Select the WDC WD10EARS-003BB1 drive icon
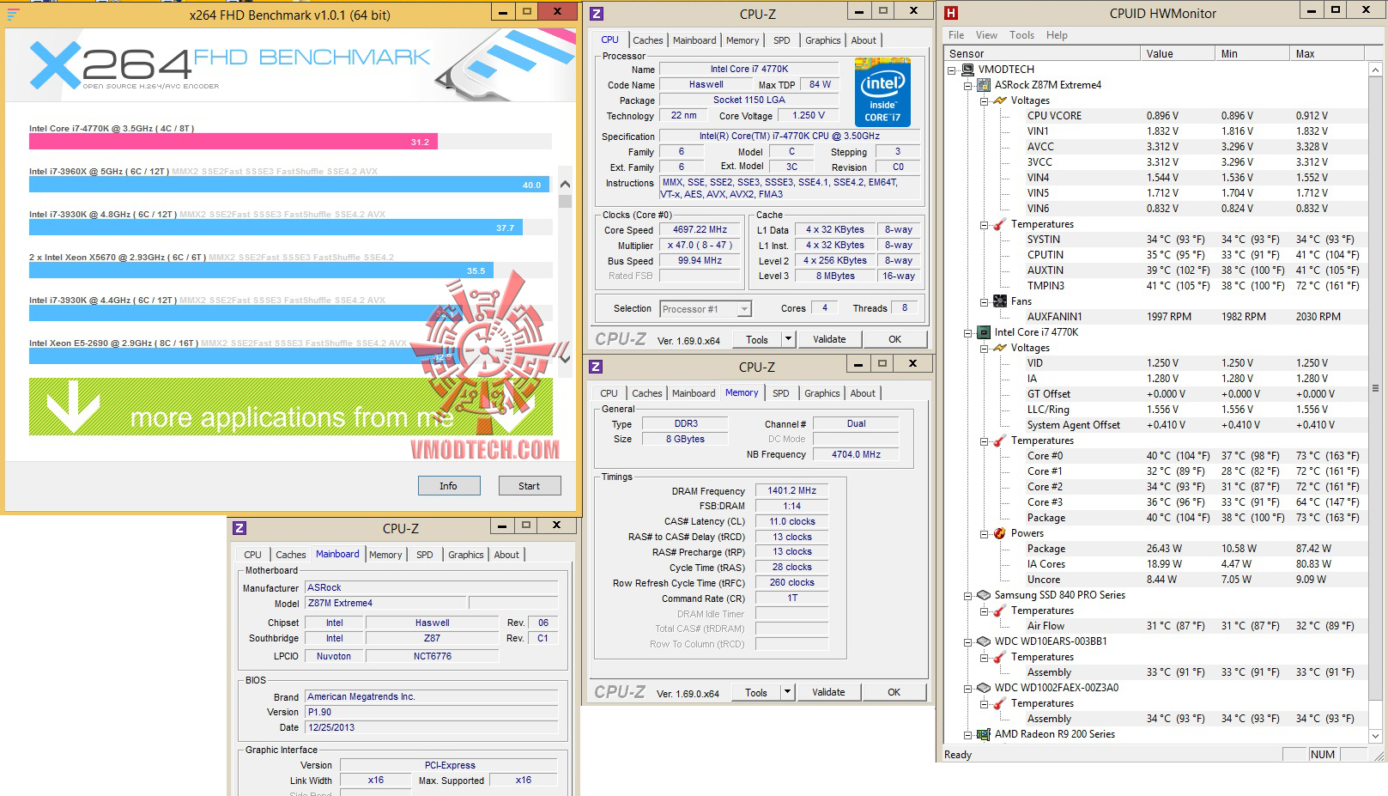 (x=984, y=641)
